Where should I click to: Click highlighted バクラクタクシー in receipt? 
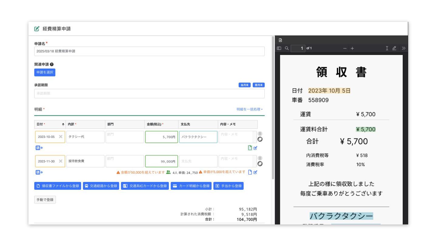pos(341,216)
